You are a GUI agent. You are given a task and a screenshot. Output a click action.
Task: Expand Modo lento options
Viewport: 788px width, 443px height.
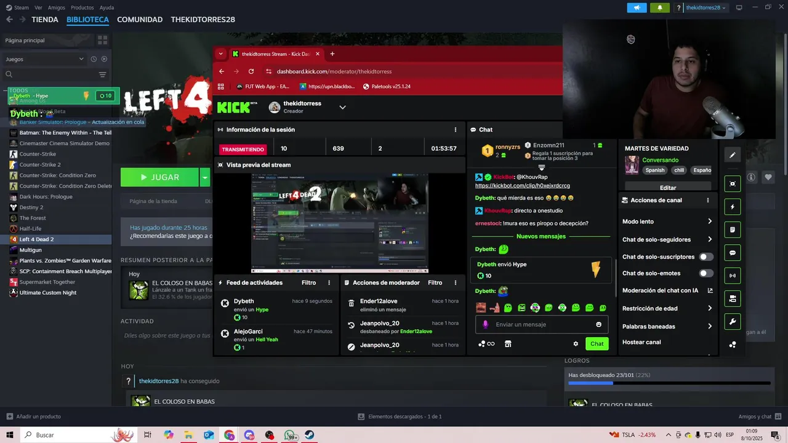(710, 221)
